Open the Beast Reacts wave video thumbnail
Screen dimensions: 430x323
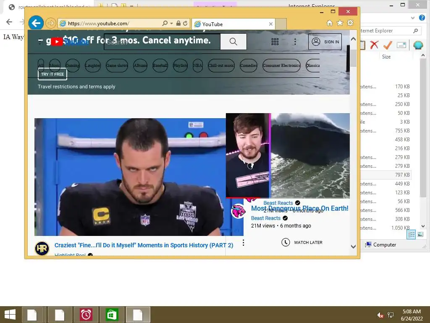pyautogui.click(x=288, y=156)
